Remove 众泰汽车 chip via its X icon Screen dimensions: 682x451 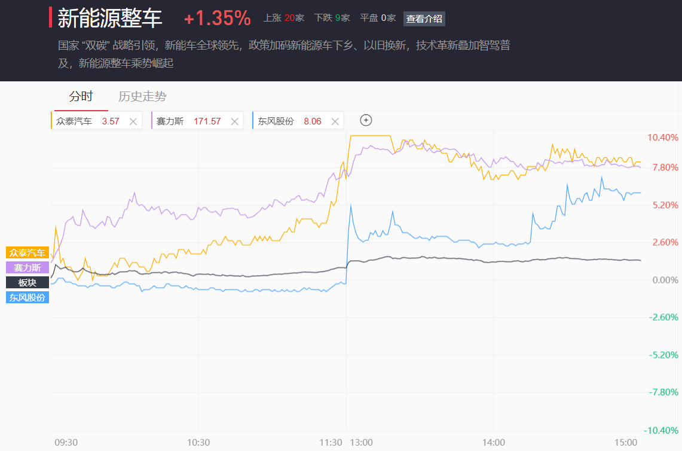133,121
